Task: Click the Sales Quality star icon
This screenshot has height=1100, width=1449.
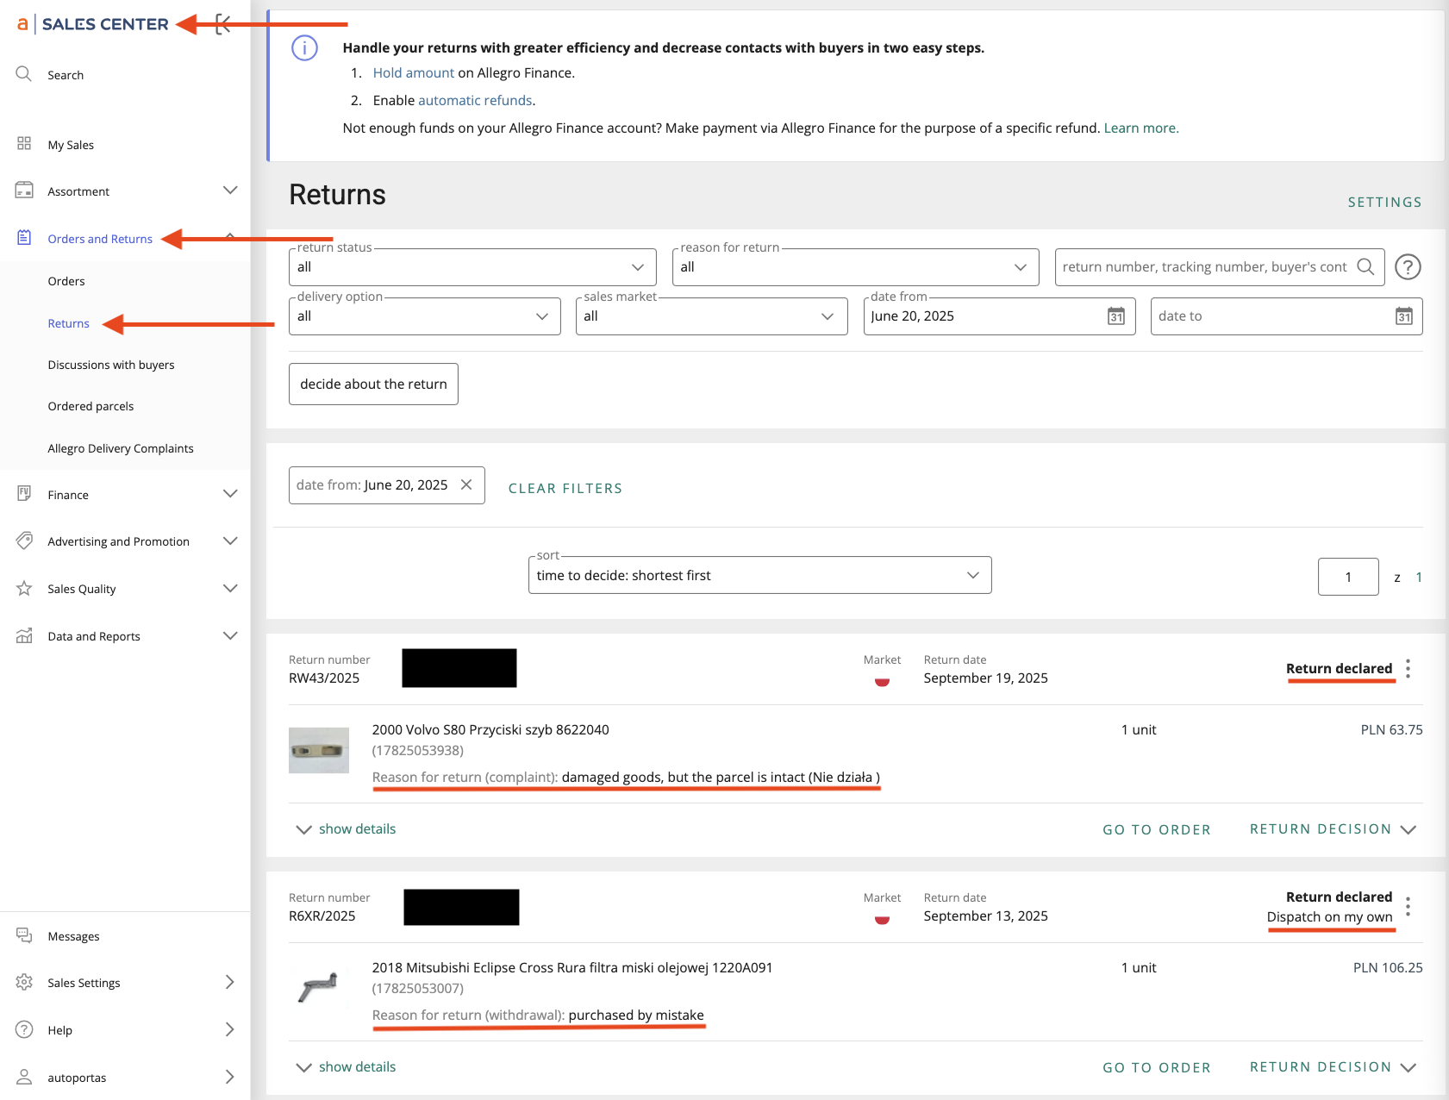Action: point(24,589)
